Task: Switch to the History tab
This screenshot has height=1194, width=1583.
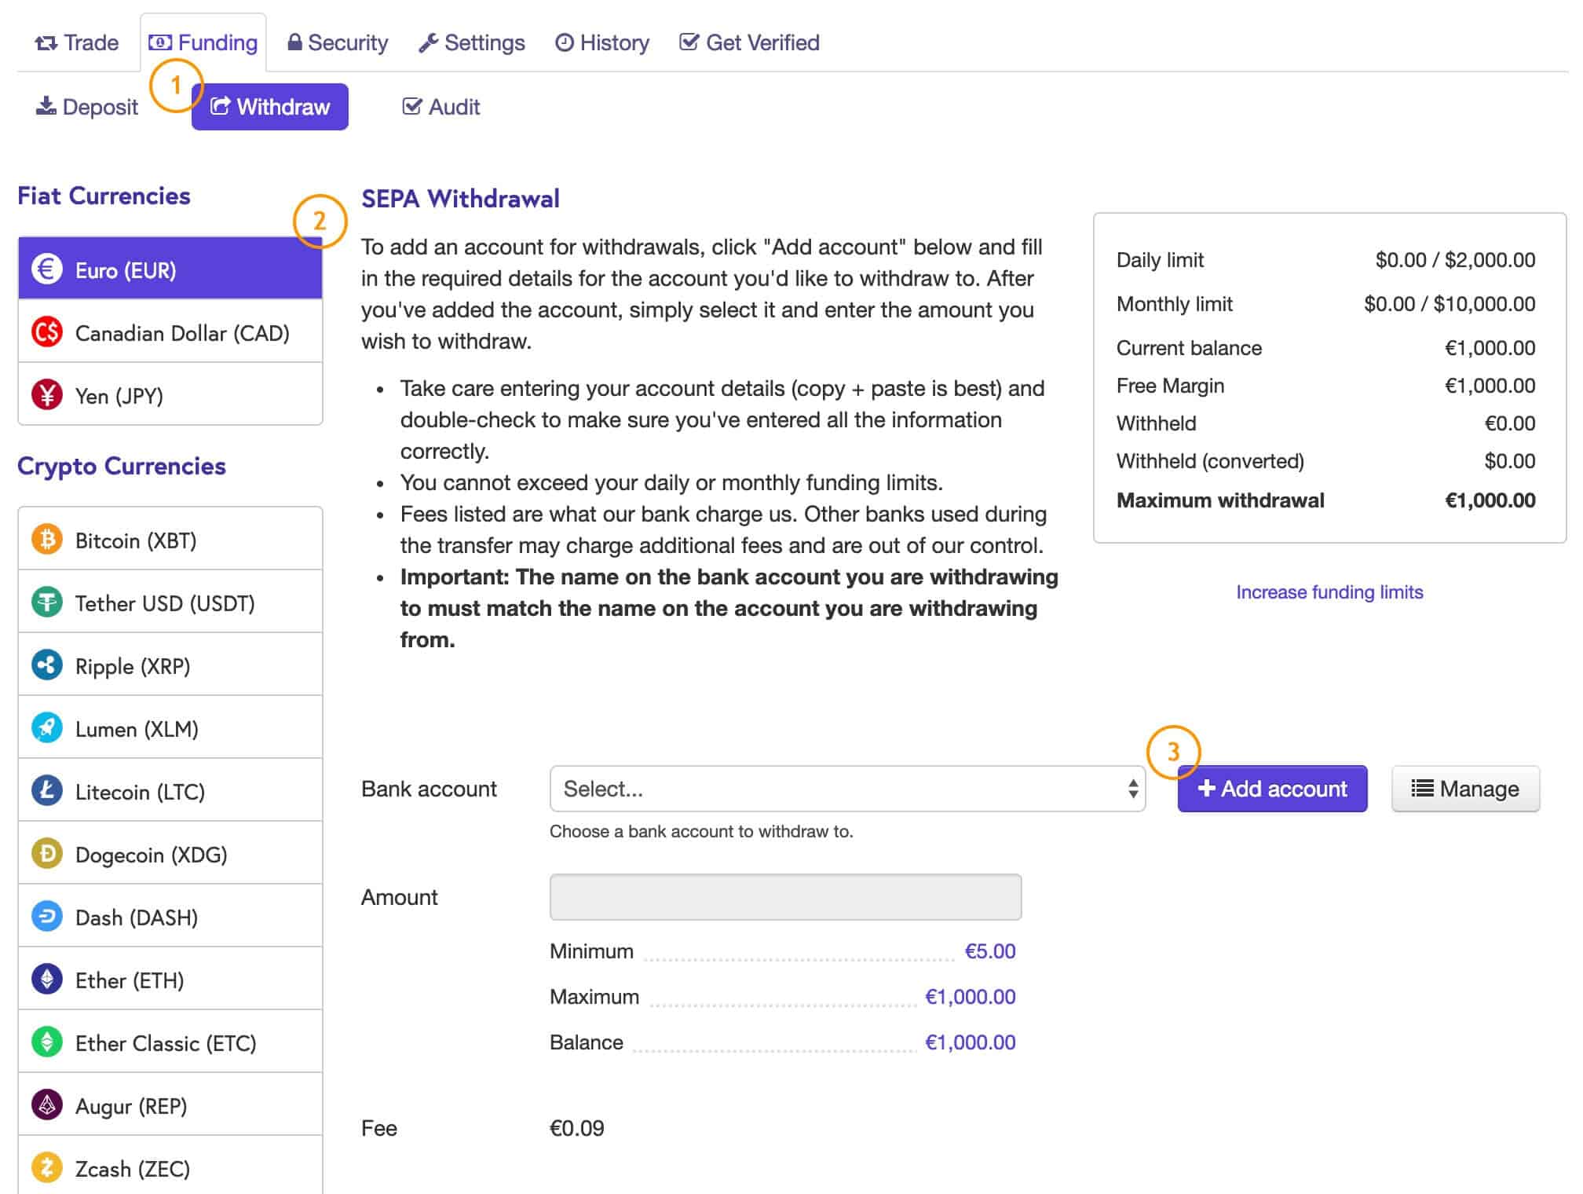Action: coord(601,42)
